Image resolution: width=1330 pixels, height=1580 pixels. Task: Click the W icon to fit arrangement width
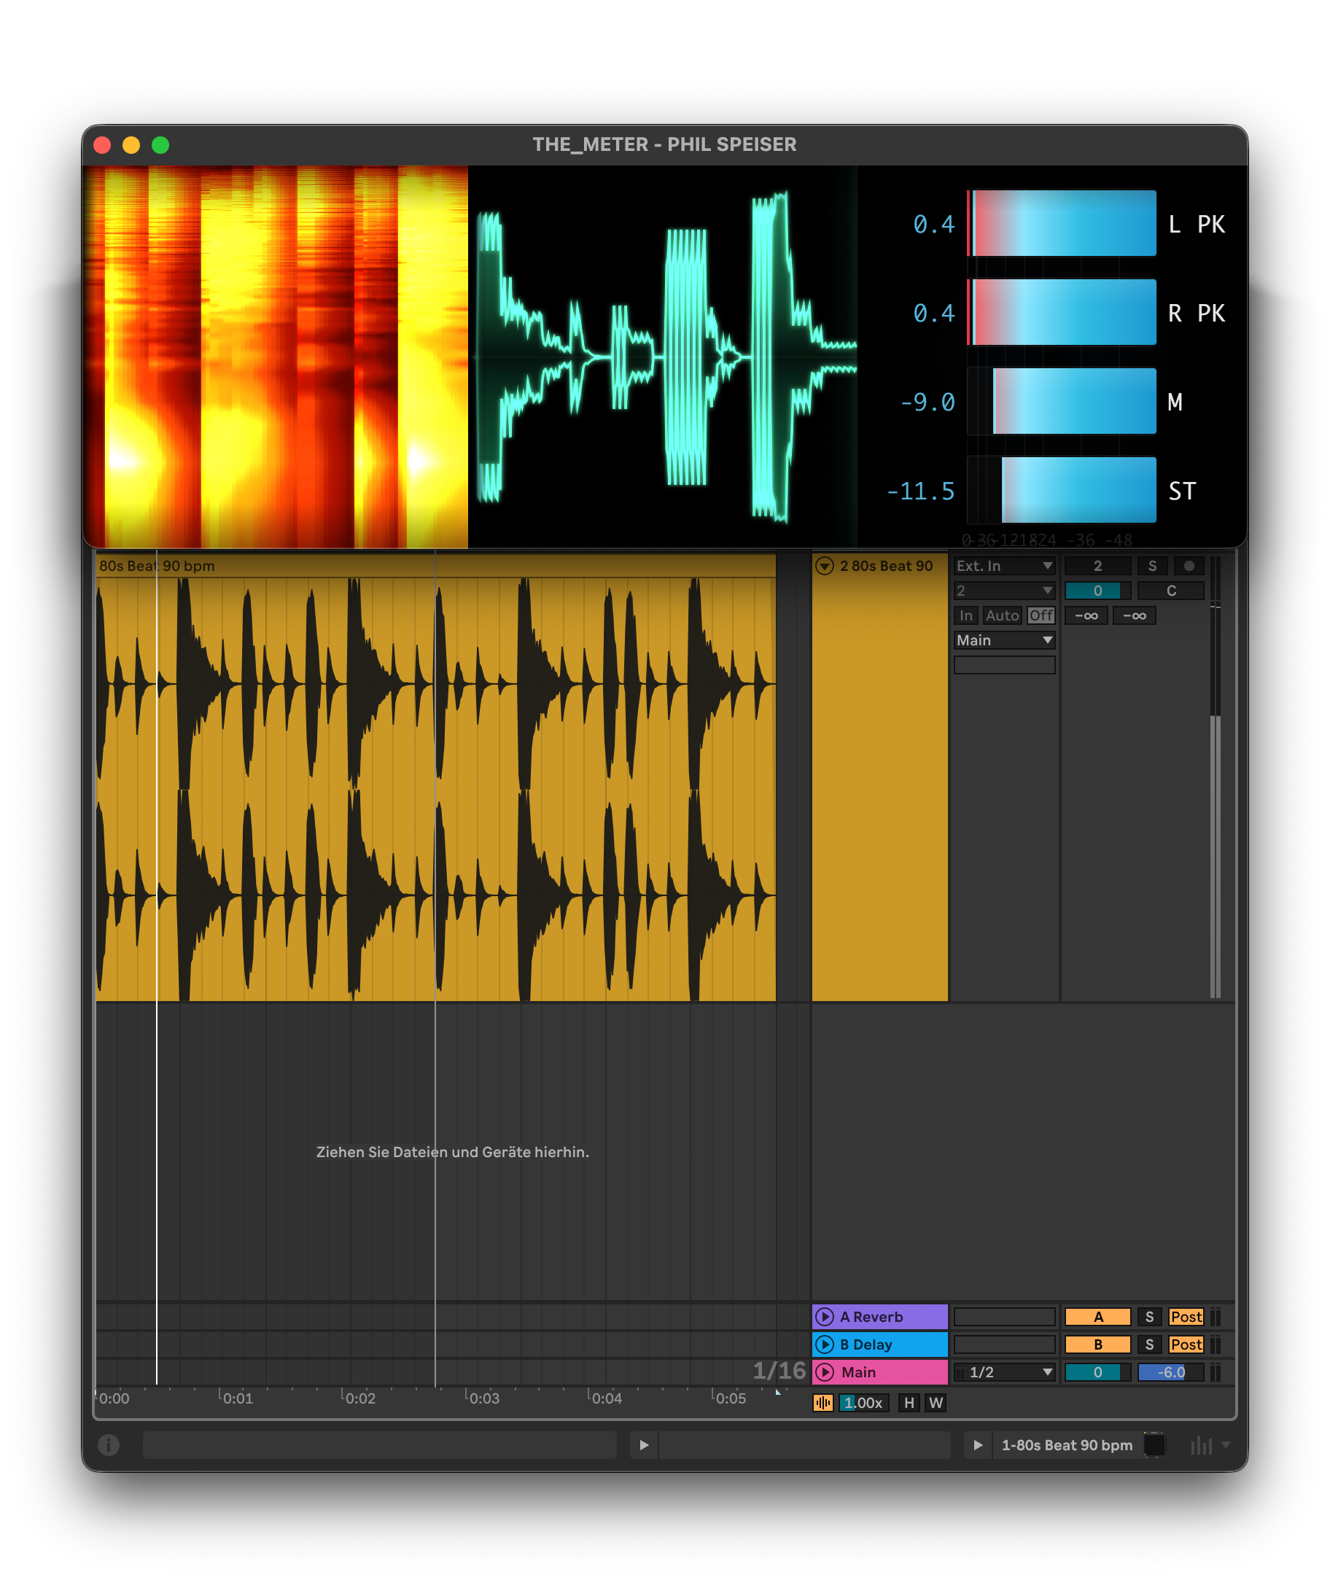(x=936, y=1404)
